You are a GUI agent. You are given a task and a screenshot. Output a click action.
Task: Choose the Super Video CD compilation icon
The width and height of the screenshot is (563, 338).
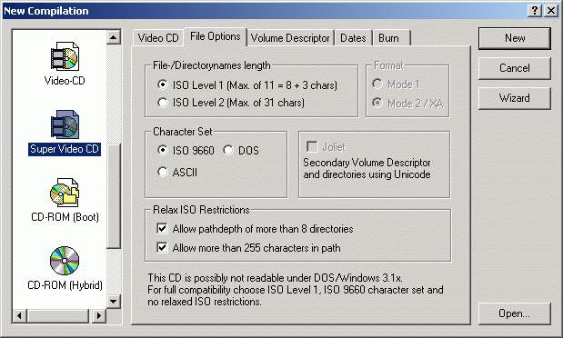click(x=65, y=124)
